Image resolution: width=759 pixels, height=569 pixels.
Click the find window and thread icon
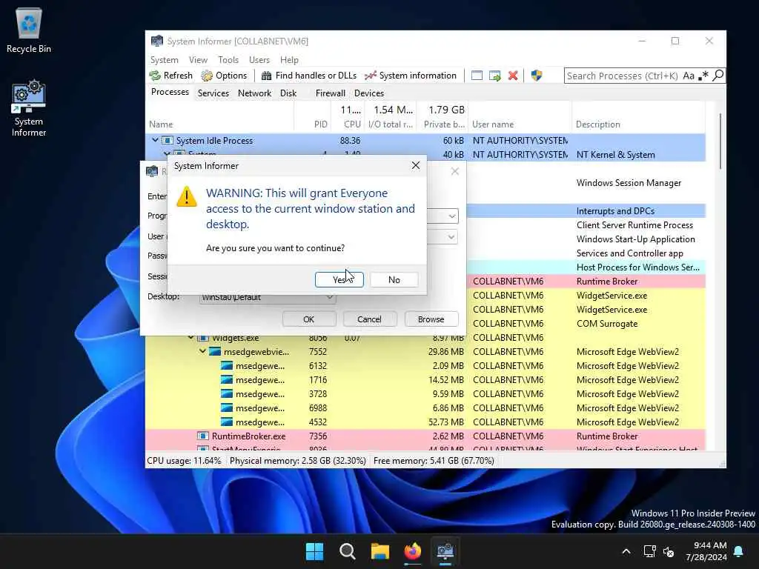pos(494,76)
